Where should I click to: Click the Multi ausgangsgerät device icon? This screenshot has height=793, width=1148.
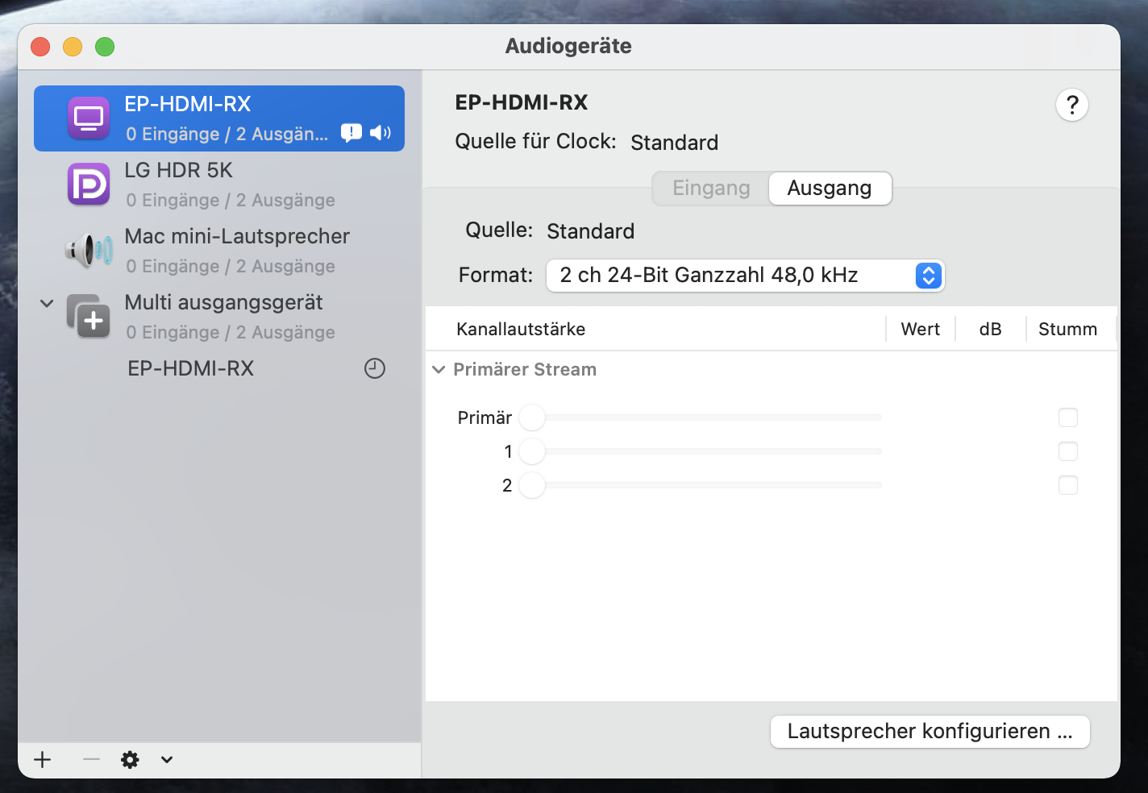[89, 317]
